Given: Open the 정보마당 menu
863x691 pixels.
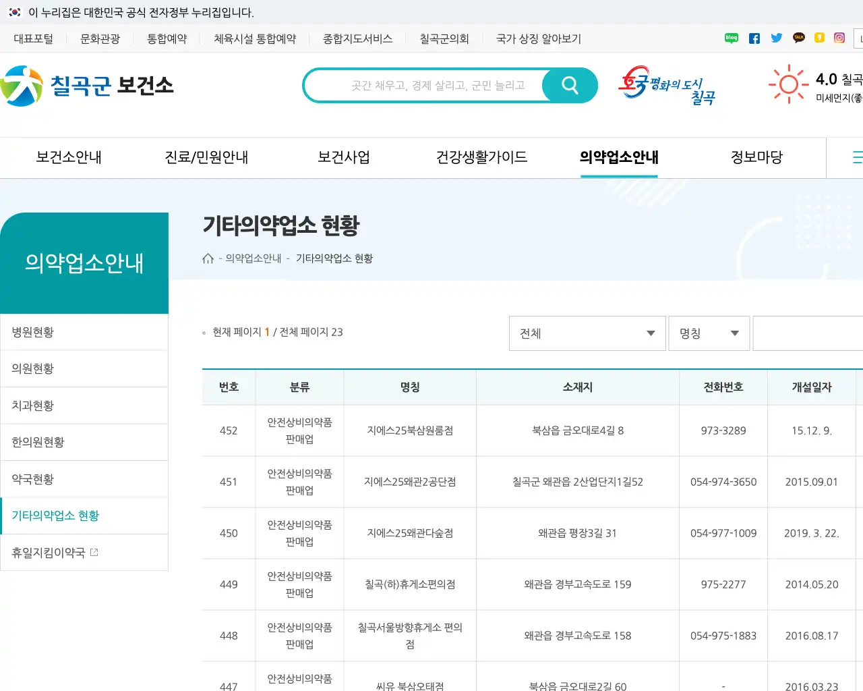Looking at the screenshot, I should click(x=756, y=157).
